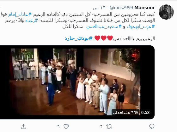Open Mansour's profile picture

(166, 12)
